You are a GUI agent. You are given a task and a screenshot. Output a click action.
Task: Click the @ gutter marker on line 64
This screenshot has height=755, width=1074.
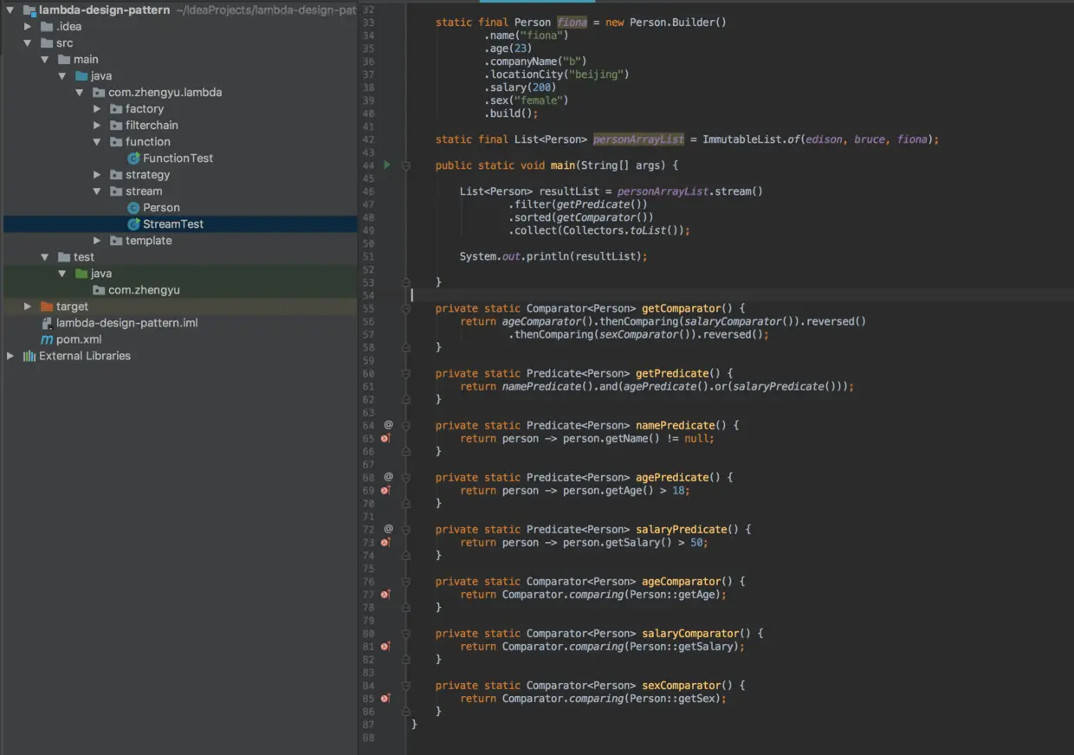tap(388, 425)
